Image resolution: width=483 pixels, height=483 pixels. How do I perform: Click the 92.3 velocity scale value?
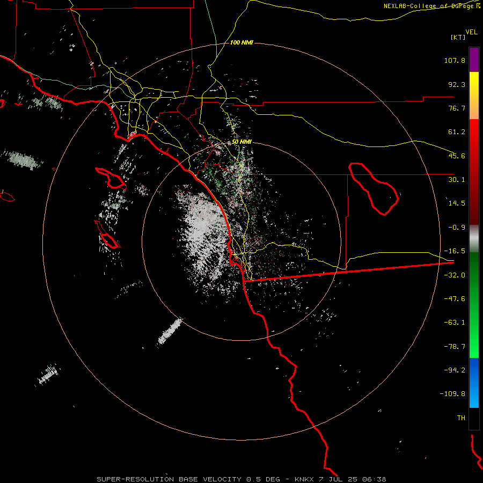457,84
